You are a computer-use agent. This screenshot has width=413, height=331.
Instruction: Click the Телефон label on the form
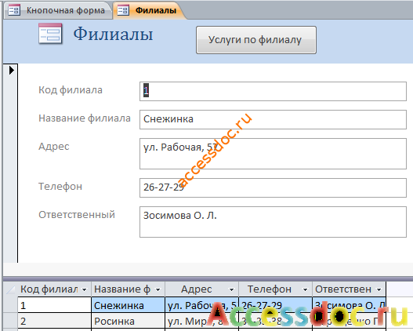(x=60, y=187)
